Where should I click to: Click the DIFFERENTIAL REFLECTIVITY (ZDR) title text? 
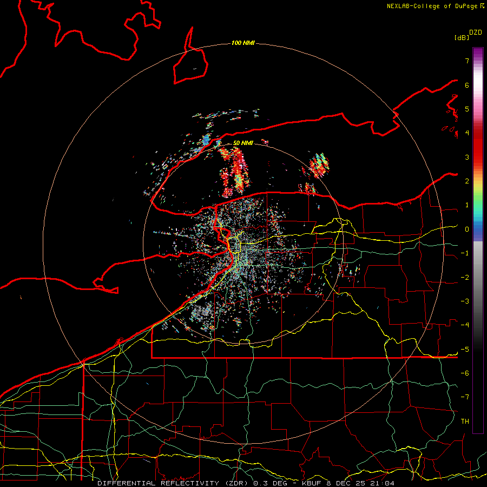(173, 483)
